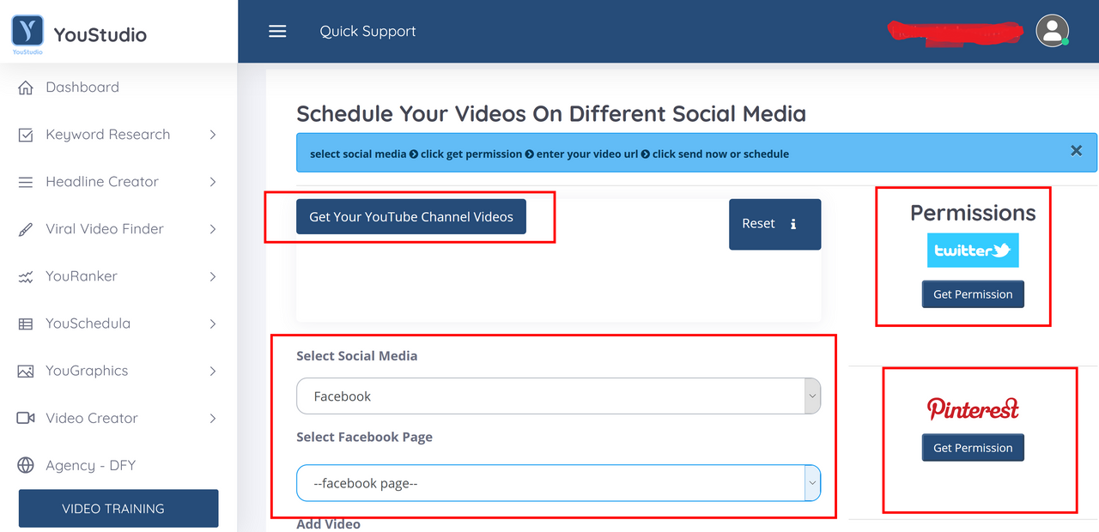This screenshot has height=532, width=1099.
Task: Click the YouGraphics image icon
Action: [26, 371]
